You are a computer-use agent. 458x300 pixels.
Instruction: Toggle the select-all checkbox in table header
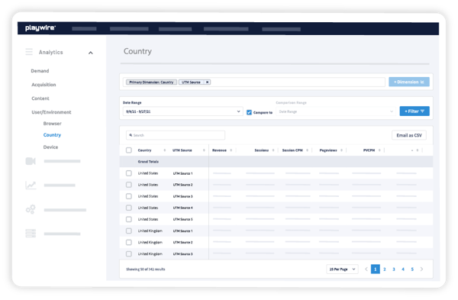click(x=129, y=150)
